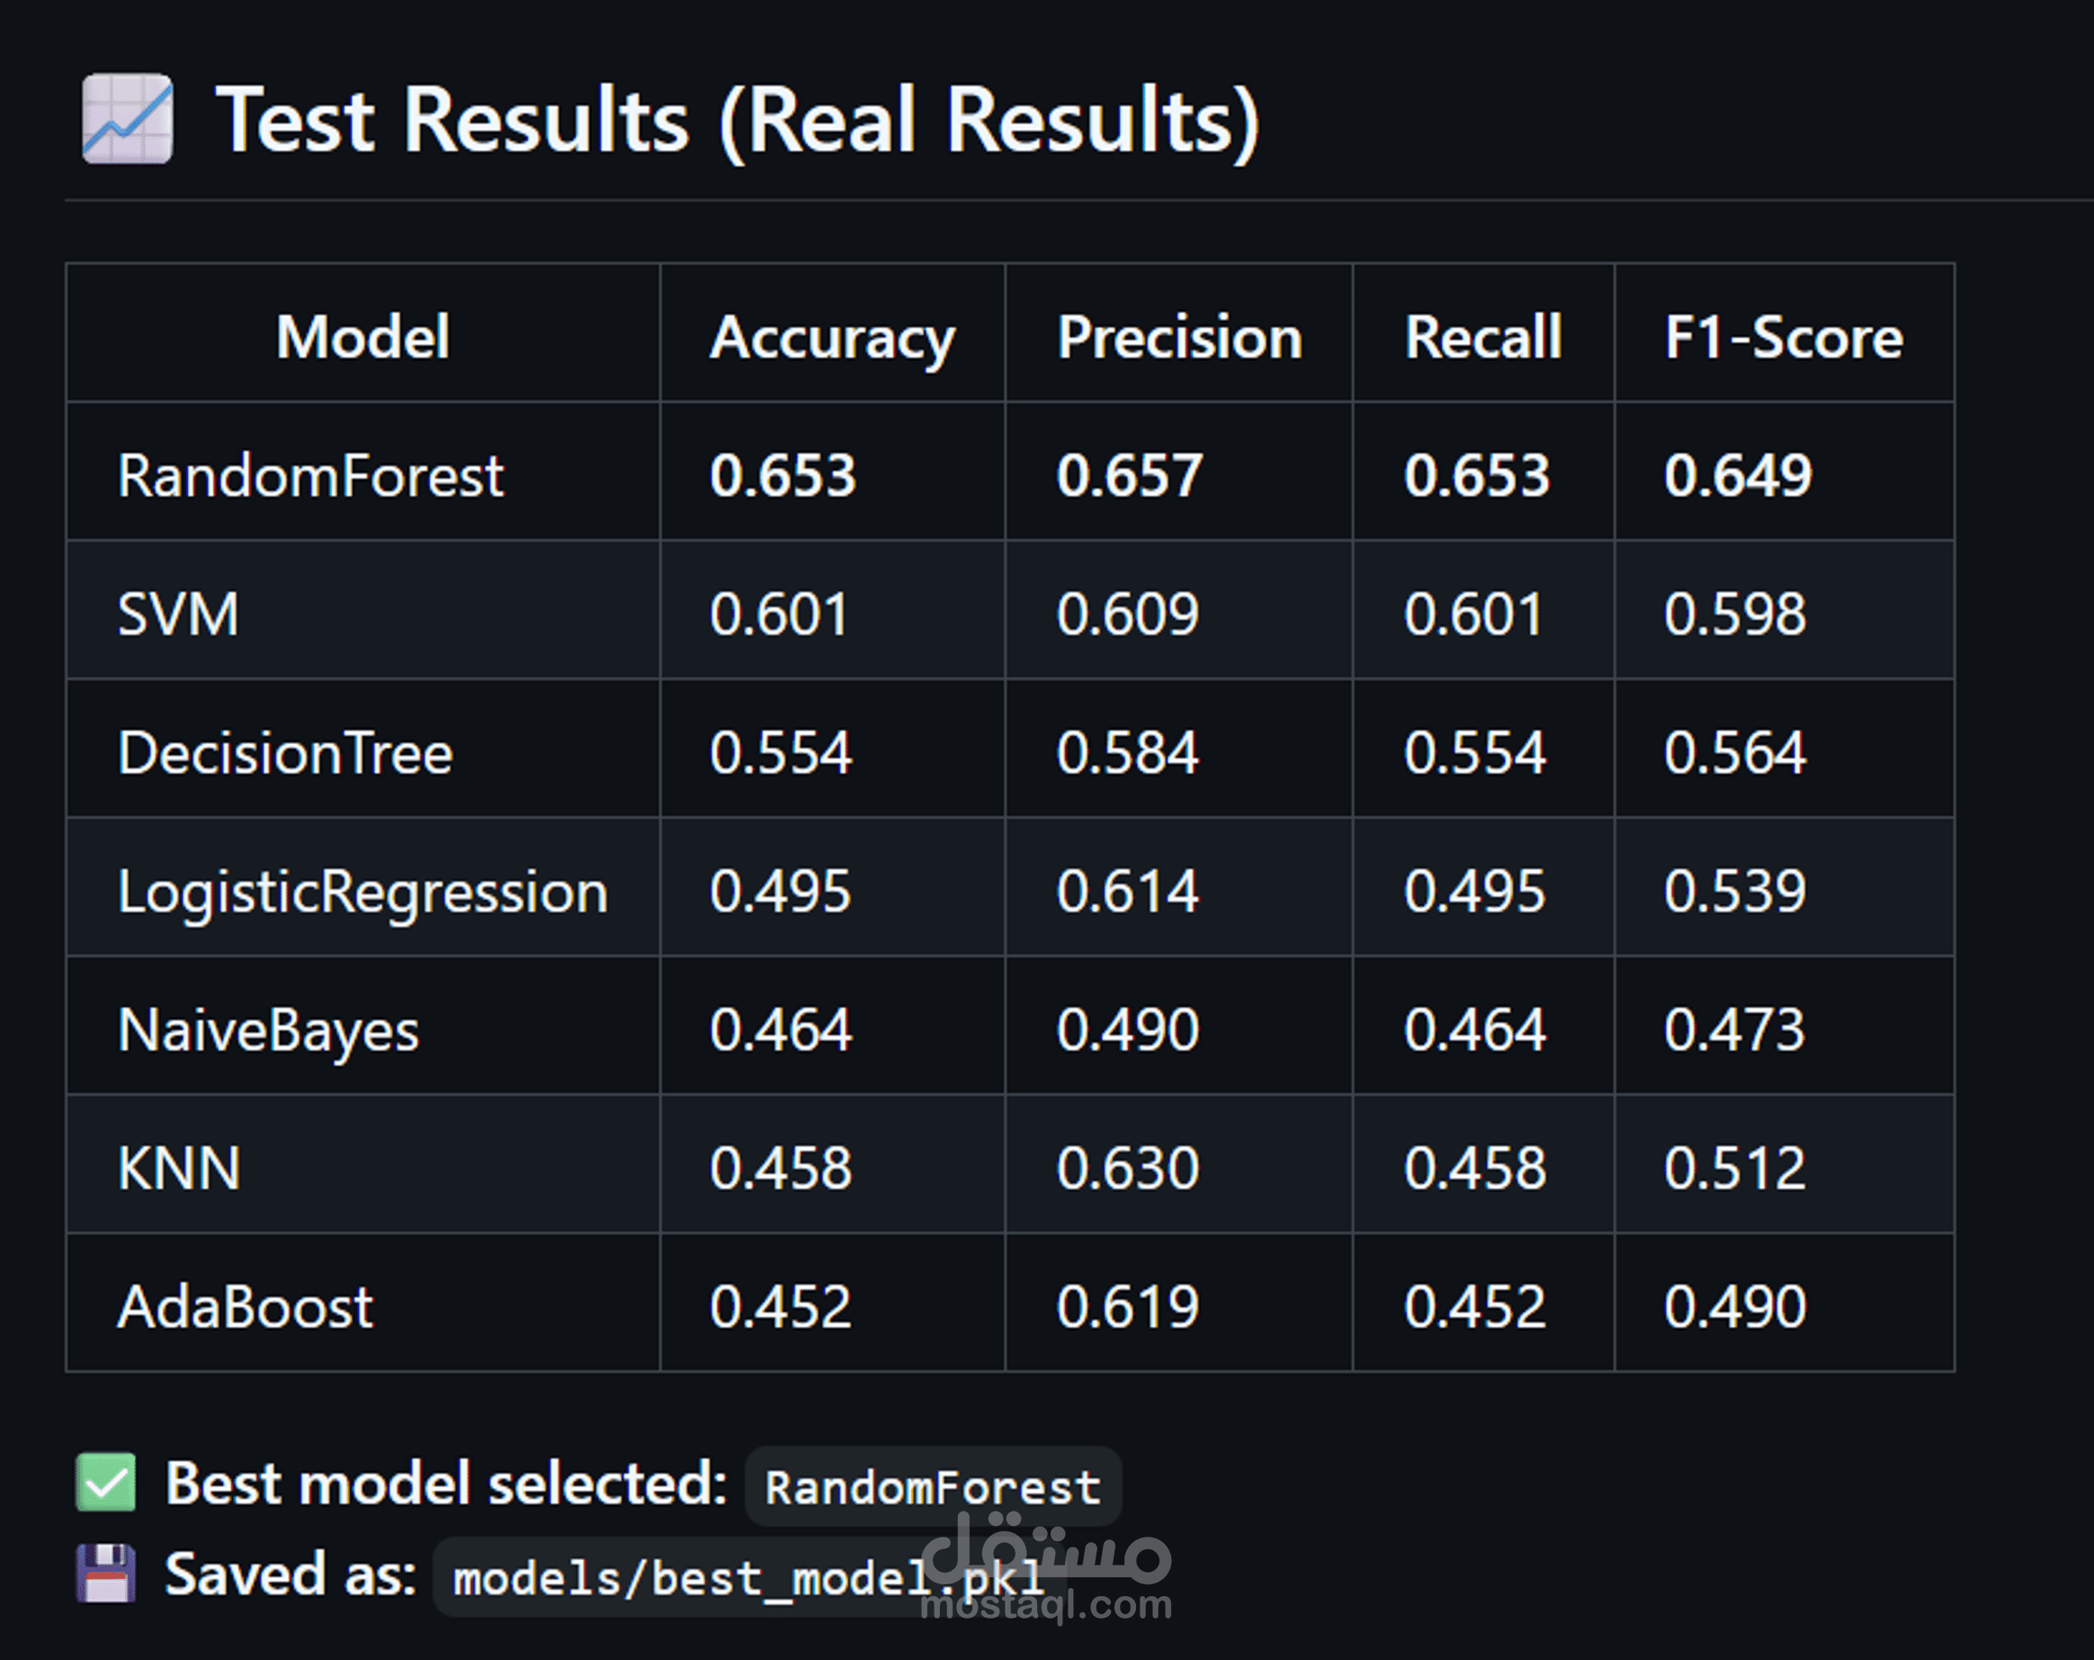The width and height of the screenshot is (2094, 1660).
Task: Select the F1-Score column header
Action: (1783, 337)
